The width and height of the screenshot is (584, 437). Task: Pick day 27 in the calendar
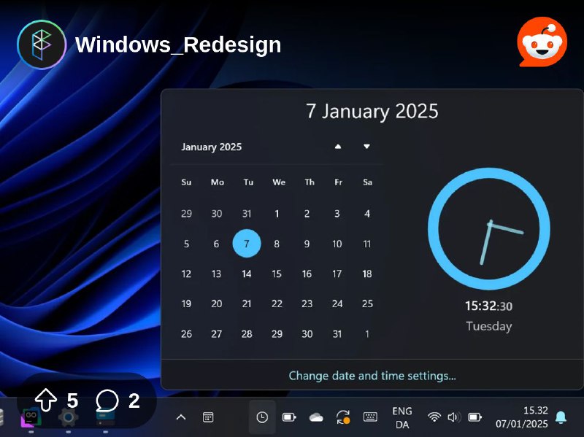coord(216,334)
